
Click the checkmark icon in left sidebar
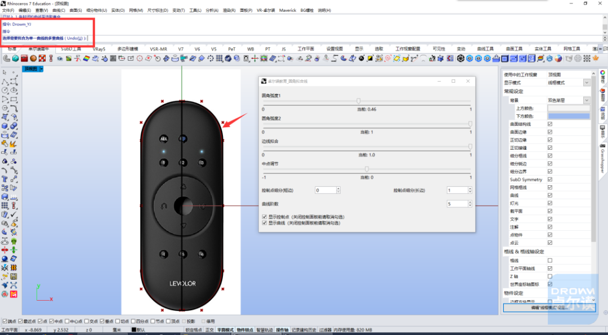coord(14,215)
